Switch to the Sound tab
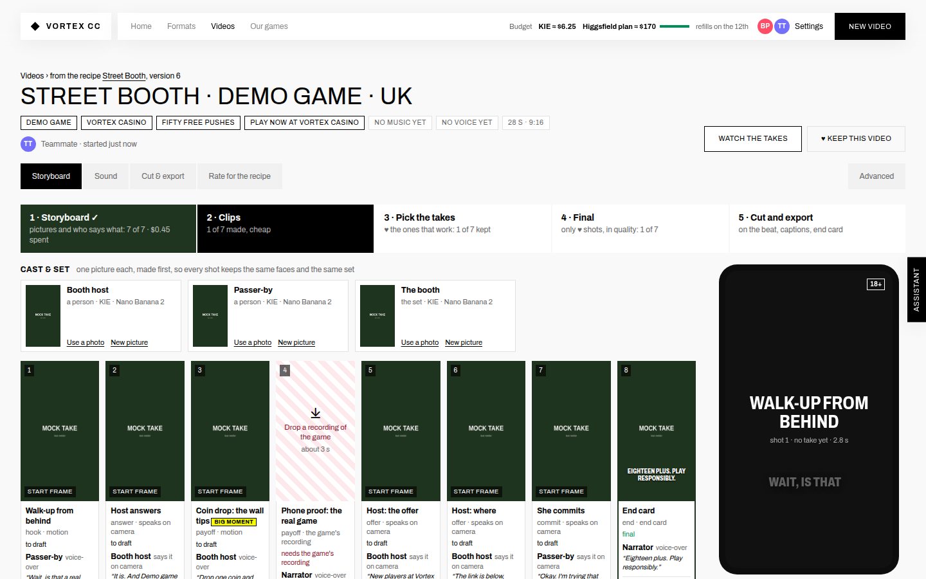Viewport: 926px width, 579px height. [105, 176]
